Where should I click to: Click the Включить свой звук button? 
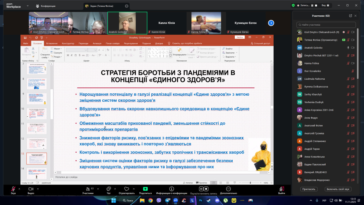(x=338, y=189)
